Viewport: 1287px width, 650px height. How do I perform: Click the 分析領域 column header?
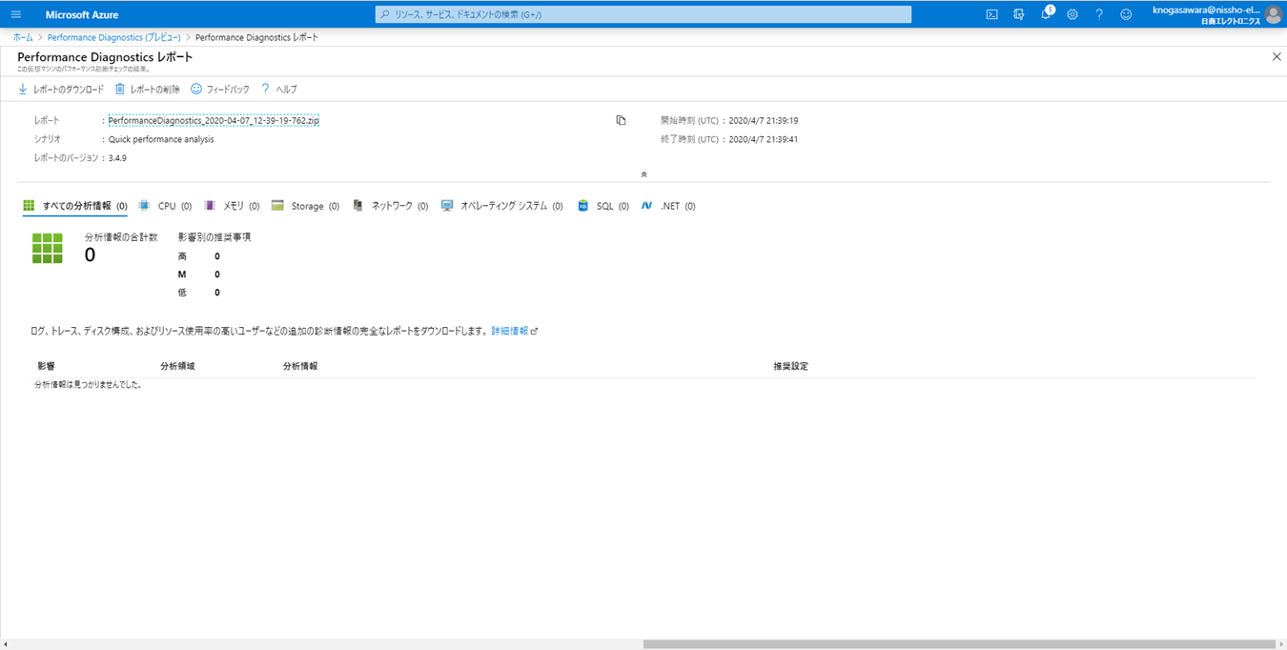[x=177, y=366]
